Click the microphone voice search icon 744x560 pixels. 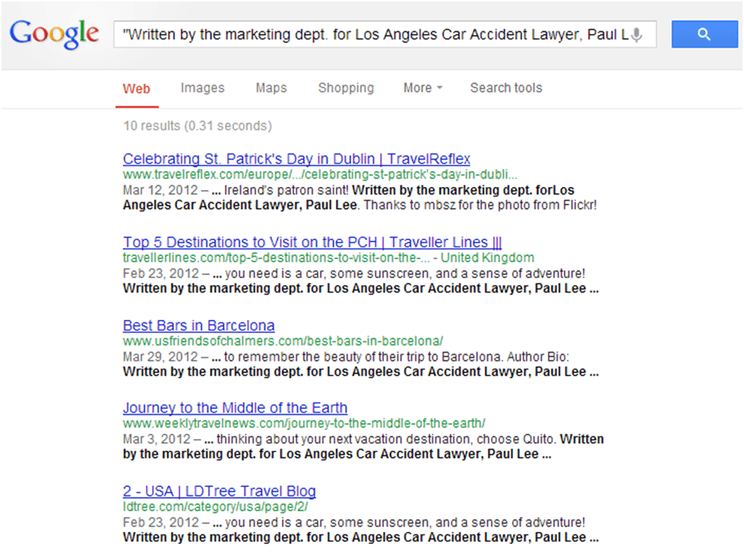point(637,35)
